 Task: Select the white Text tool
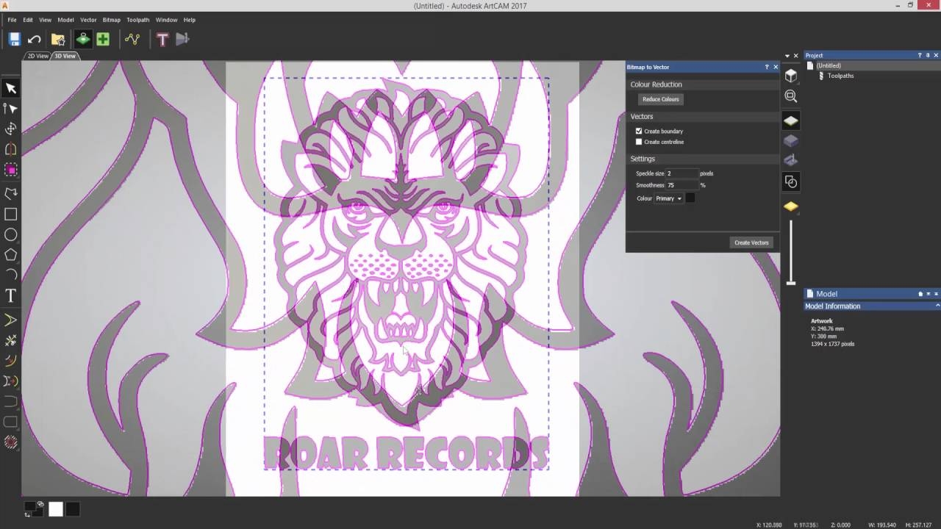pos(11,295)
